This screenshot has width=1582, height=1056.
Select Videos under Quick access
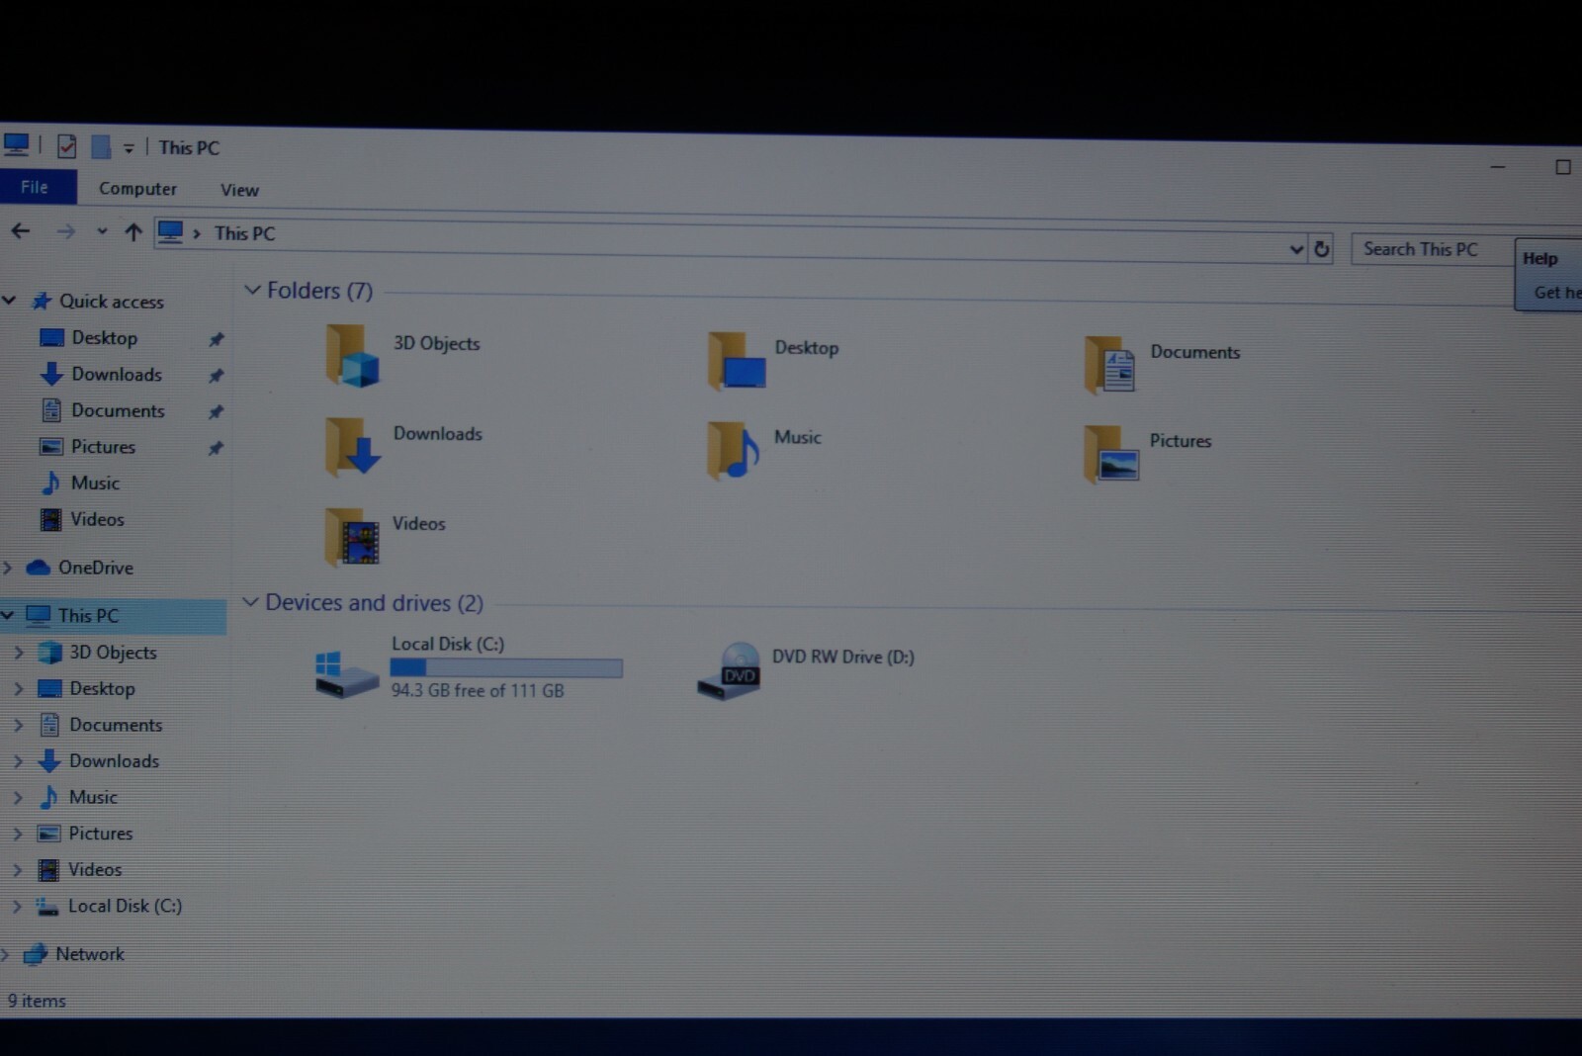click(x=96, y=519)
